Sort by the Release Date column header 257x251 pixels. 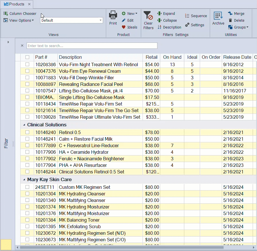pos(237,57)
